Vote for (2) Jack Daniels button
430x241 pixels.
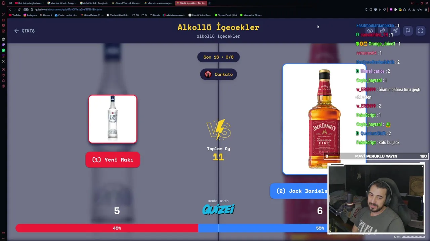click(299, 191)
